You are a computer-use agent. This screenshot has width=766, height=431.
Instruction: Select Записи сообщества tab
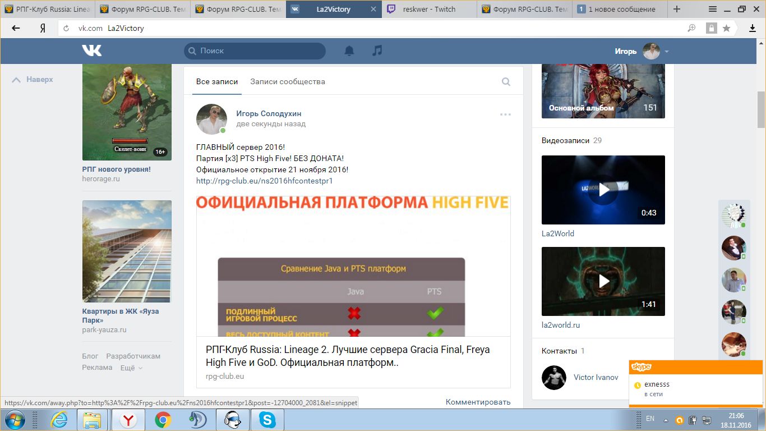288,81
